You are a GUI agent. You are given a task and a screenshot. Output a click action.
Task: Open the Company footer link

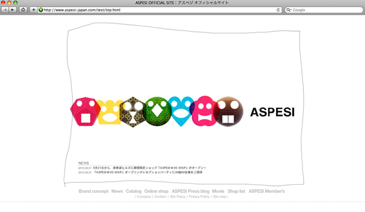pos(144,197)
